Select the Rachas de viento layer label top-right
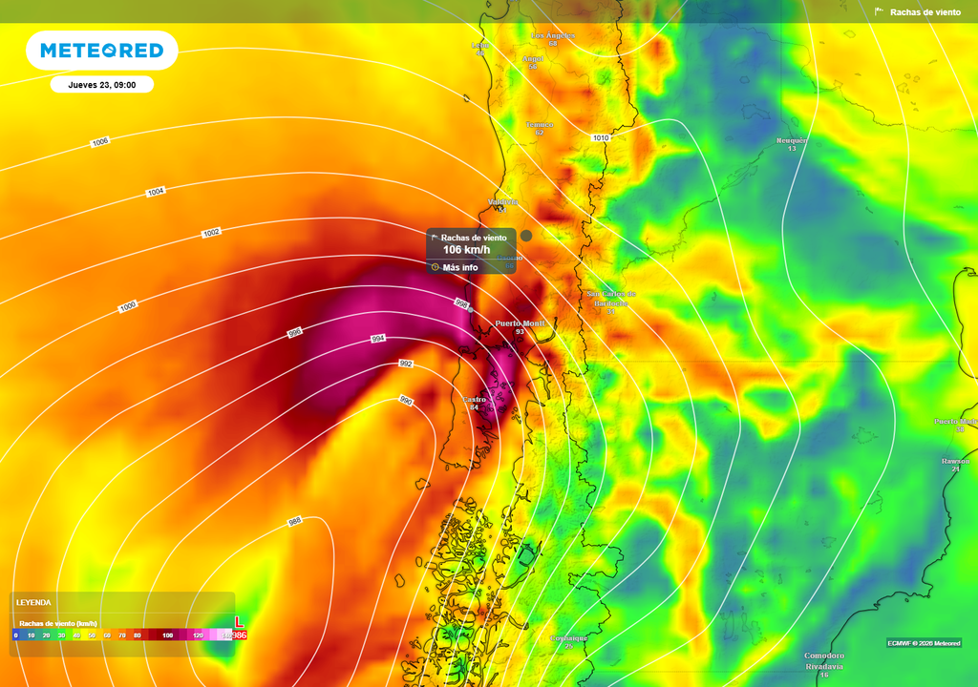978x687 pixels. click(925, 11)
